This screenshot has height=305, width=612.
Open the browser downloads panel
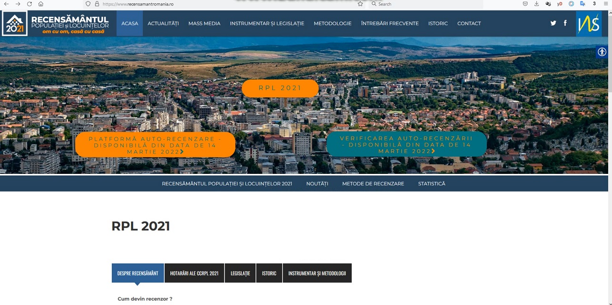pyautogui.click(x=536, y=4)
